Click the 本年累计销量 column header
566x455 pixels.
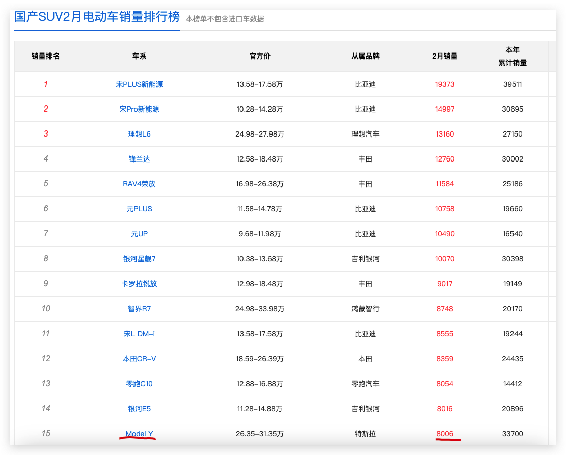(x=512, y=57)
